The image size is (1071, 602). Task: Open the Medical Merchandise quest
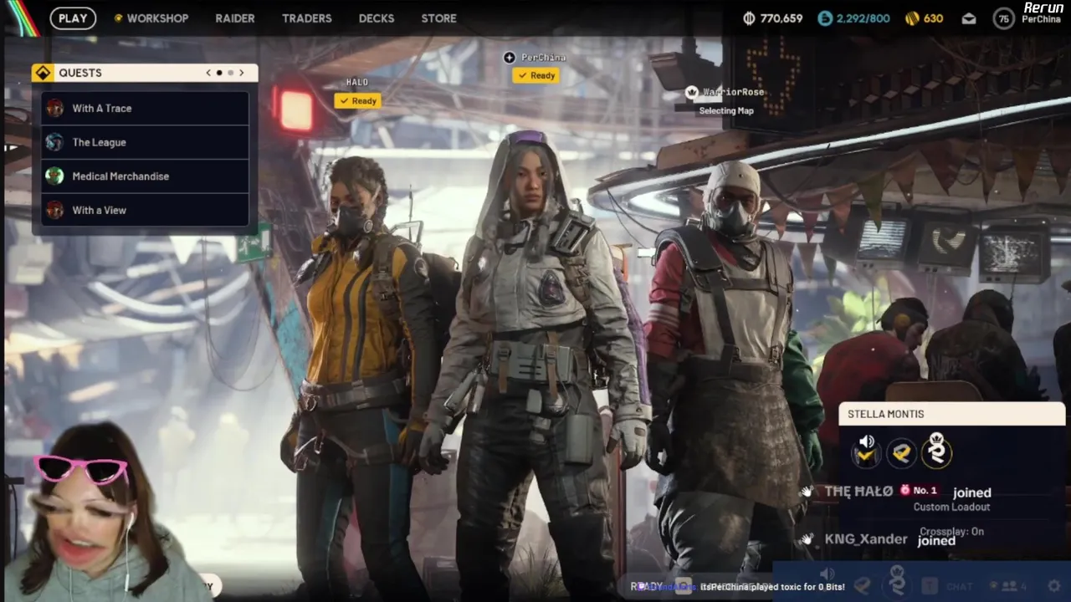point(145,176)
